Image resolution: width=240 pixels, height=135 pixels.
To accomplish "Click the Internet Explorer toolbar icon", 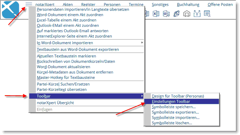I will coord(176,14).
